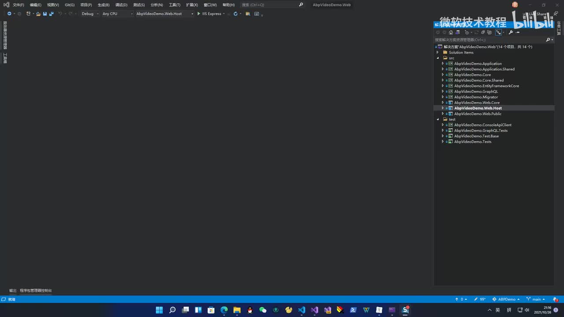564x317 pixels.
Task: Open the 窗口(W) menu
Action: click(x=210, y=5)
